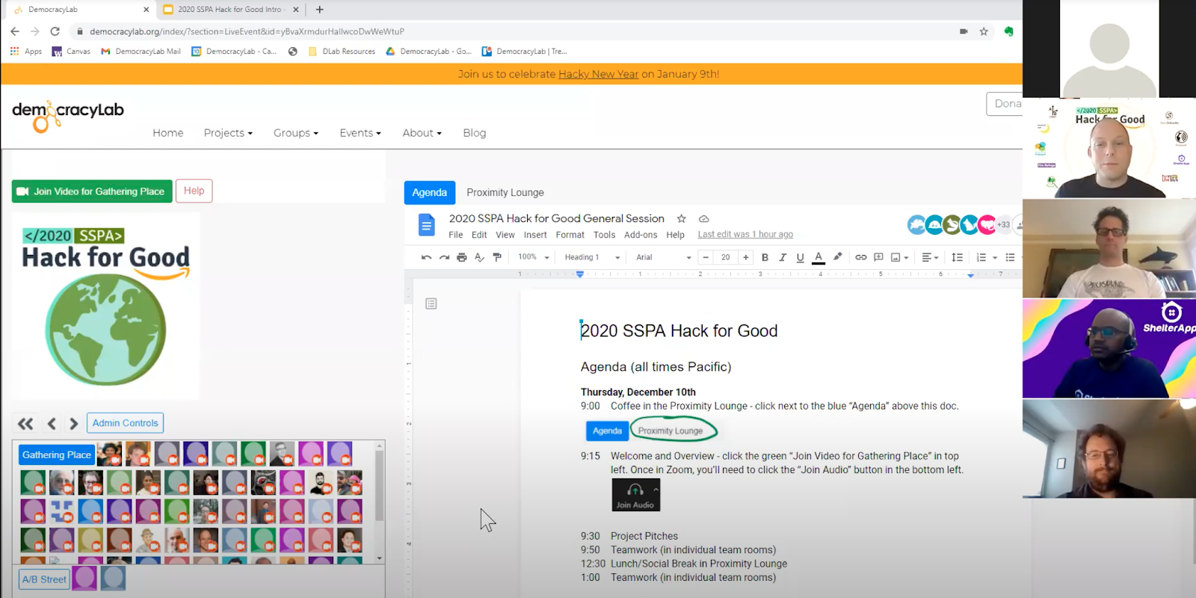
Task: Follow the Hacky New Year link
Action: click(x=598, y=74)
